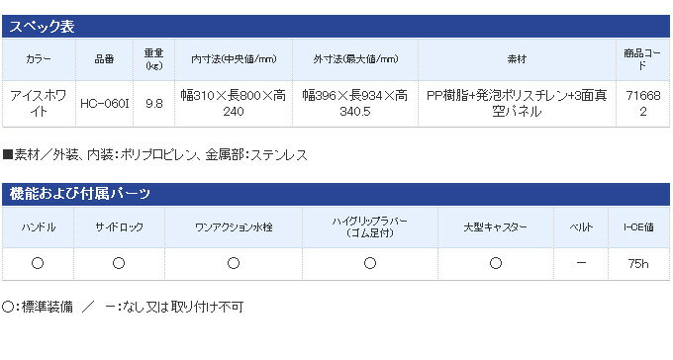The width and height of the screenshot is (673, 360).
Task: Click the I-CE値 column header
Action: coord(638,227)
